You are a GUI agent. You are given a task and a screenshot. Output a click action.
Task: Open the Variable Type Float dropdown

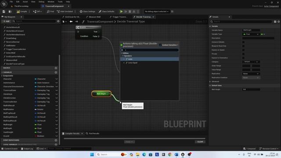coord(251,34)
